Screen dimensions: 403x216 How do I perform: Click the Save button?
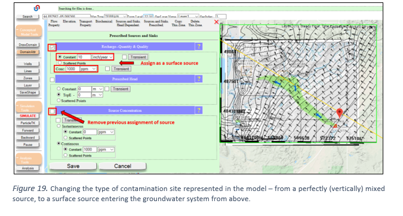point(73,166)
